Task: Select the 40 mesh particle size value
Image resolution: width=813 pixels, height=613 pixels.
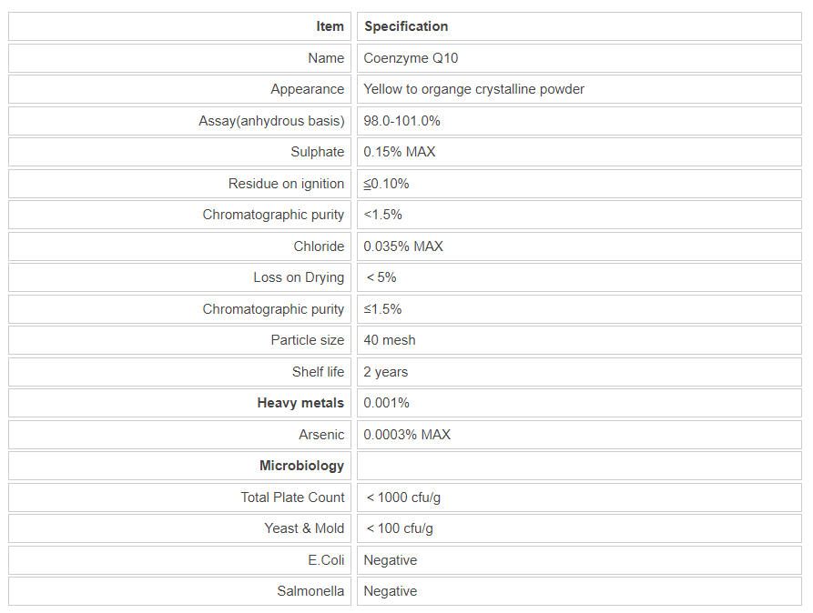Action: [x=389, y=340]
